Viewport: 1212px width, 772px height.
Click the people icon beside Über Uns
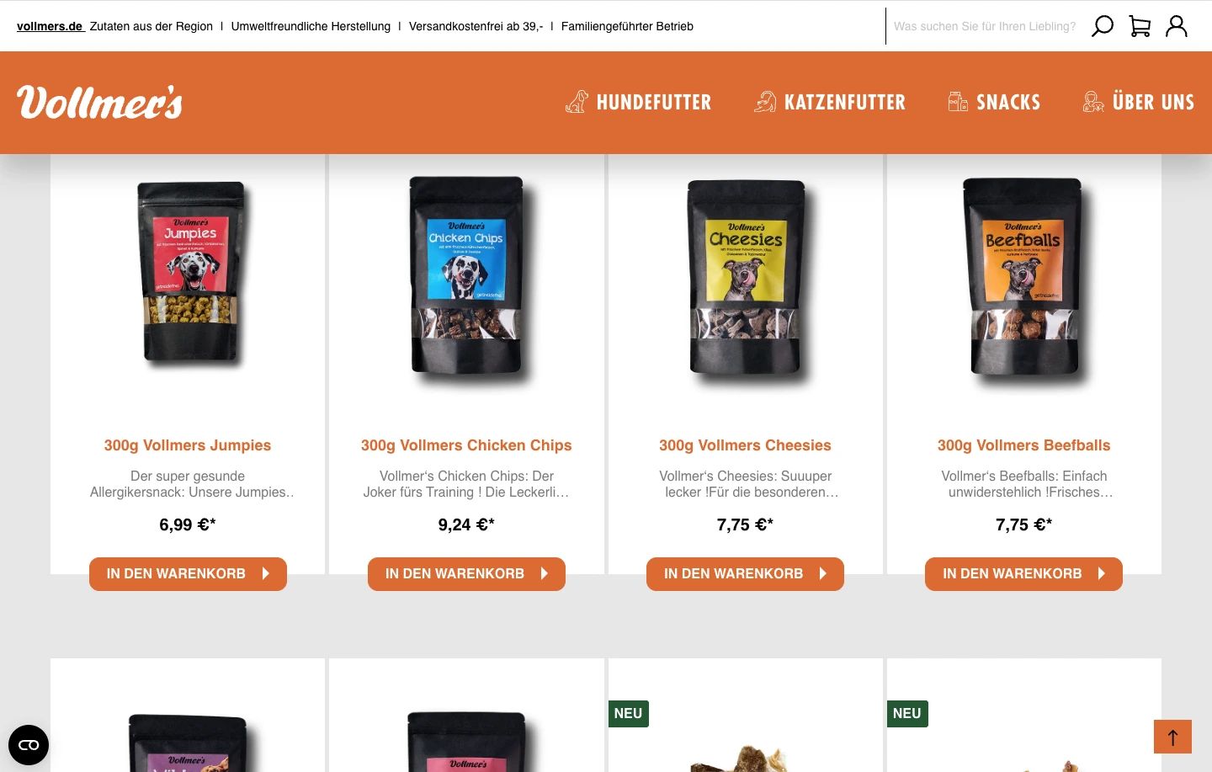coord(1093,102)
